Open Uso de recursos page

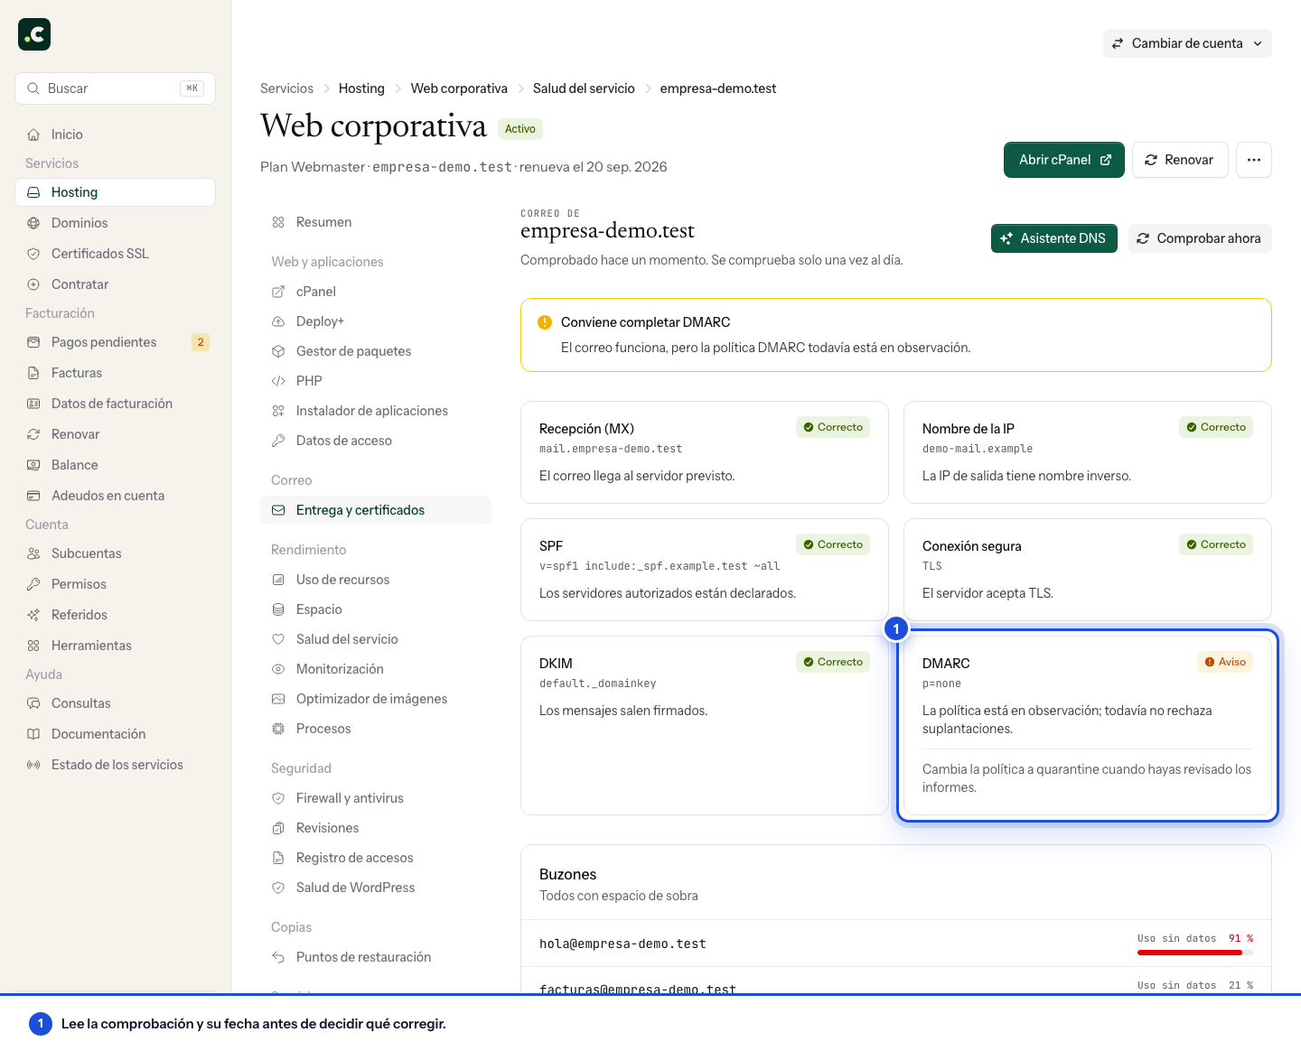click(x=376, y=580)
